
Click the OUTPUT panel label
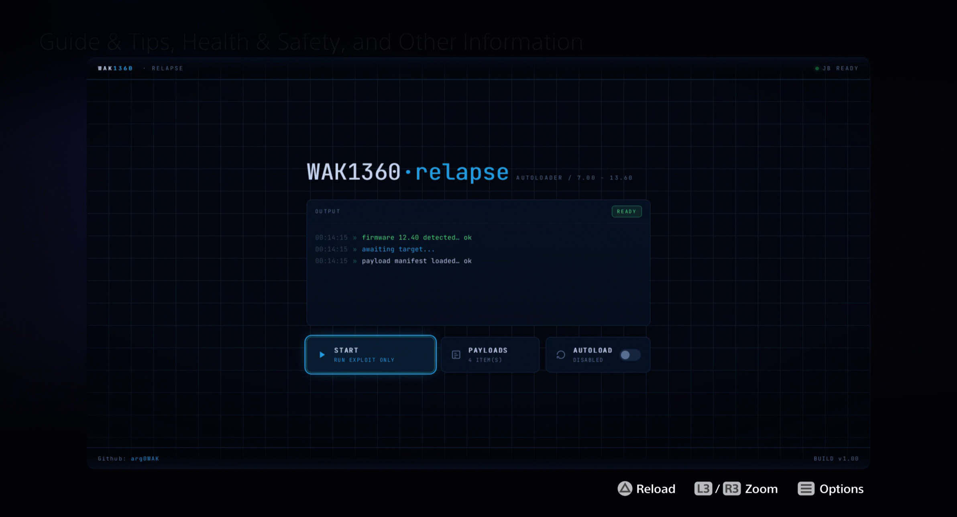tap(328, 212)
